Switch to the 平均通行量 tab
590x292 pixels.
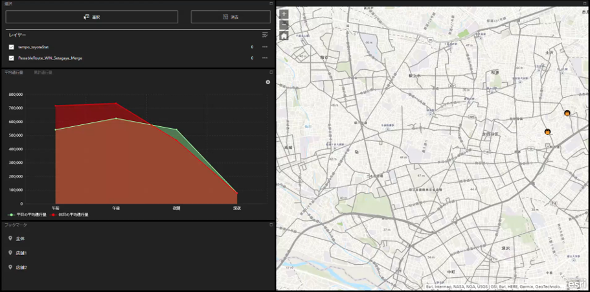click(x=14, y=73)
